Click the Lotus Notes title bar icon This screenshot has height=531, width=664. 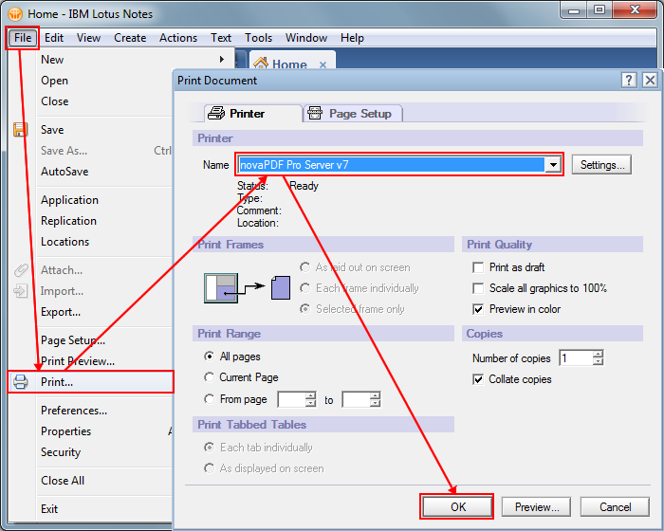tap(15, 14)
